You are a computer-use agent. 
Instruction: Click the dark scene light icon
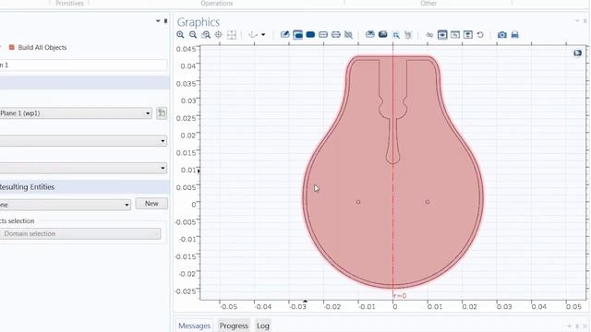tap(383, 35)
